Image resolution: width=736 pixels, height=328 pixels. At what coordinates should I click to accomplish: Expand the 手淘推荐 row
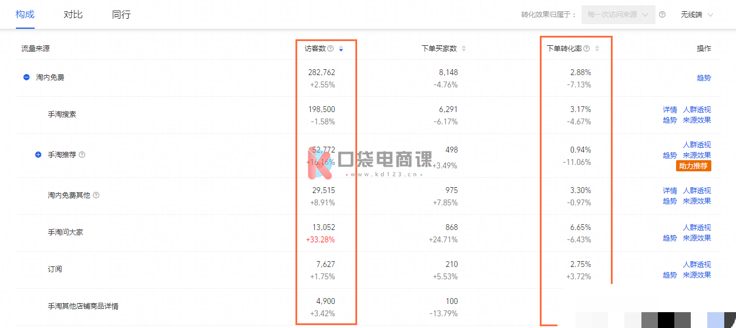click(x=38, y=155)
